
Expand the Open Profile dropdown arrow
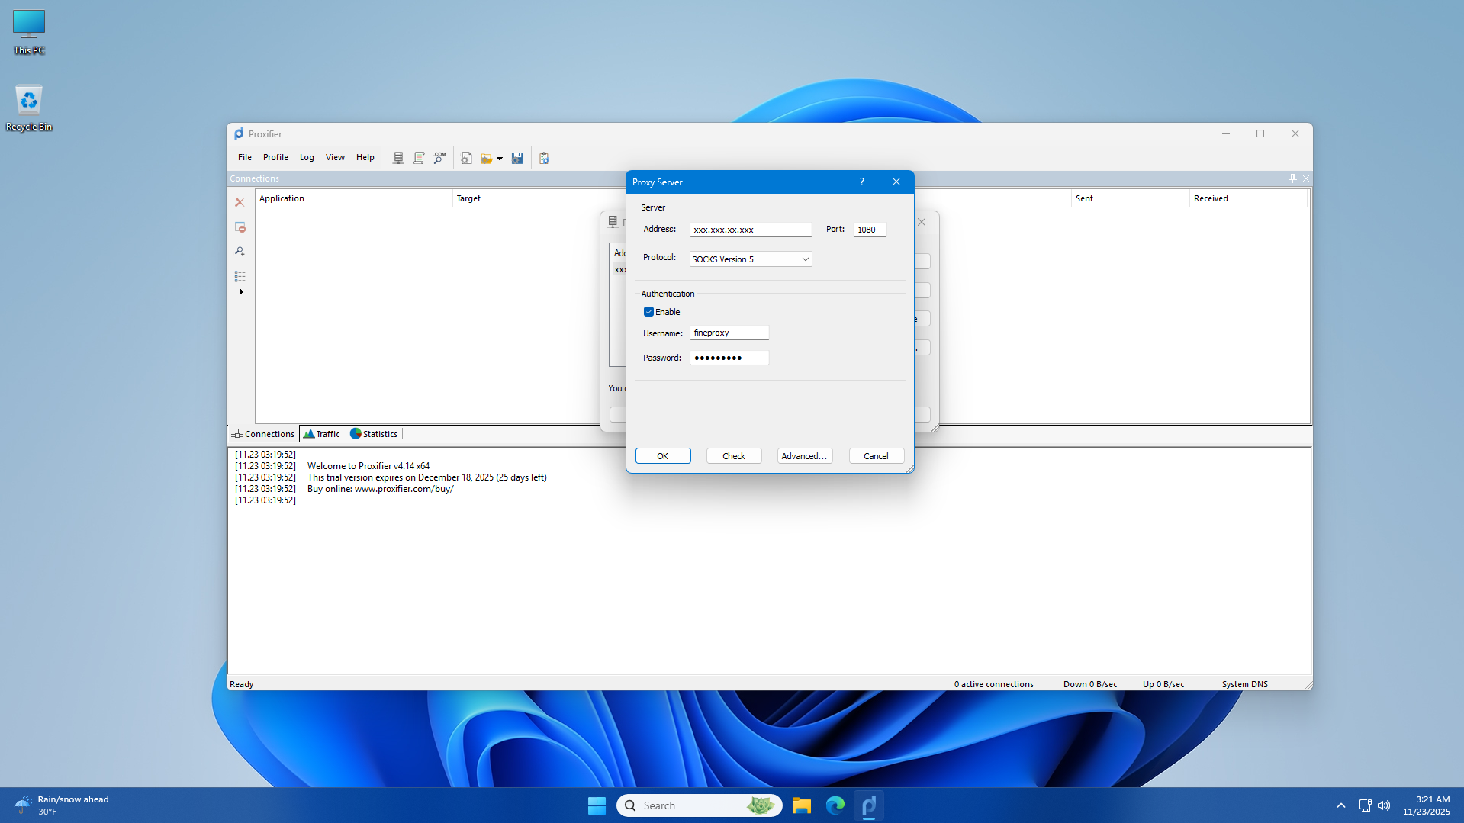click(500, 159)
